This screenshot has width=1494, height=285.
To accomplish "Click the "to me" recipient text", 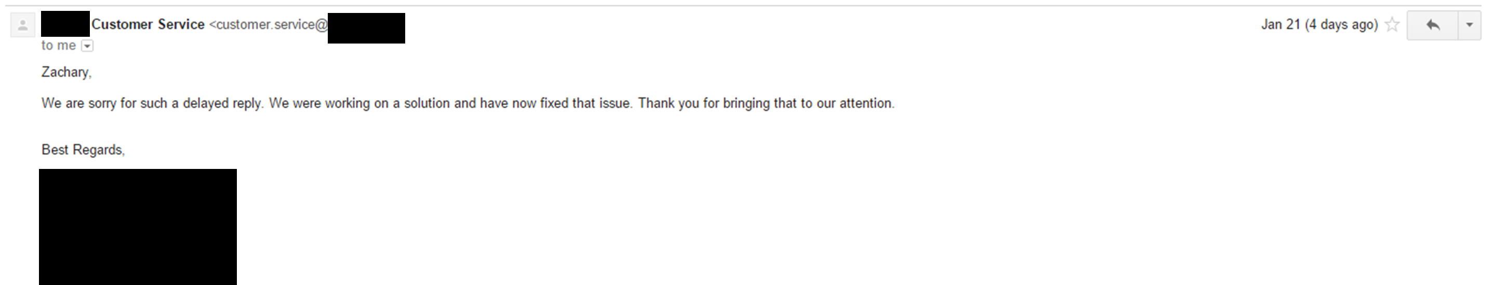I will (x=59, y=45).
